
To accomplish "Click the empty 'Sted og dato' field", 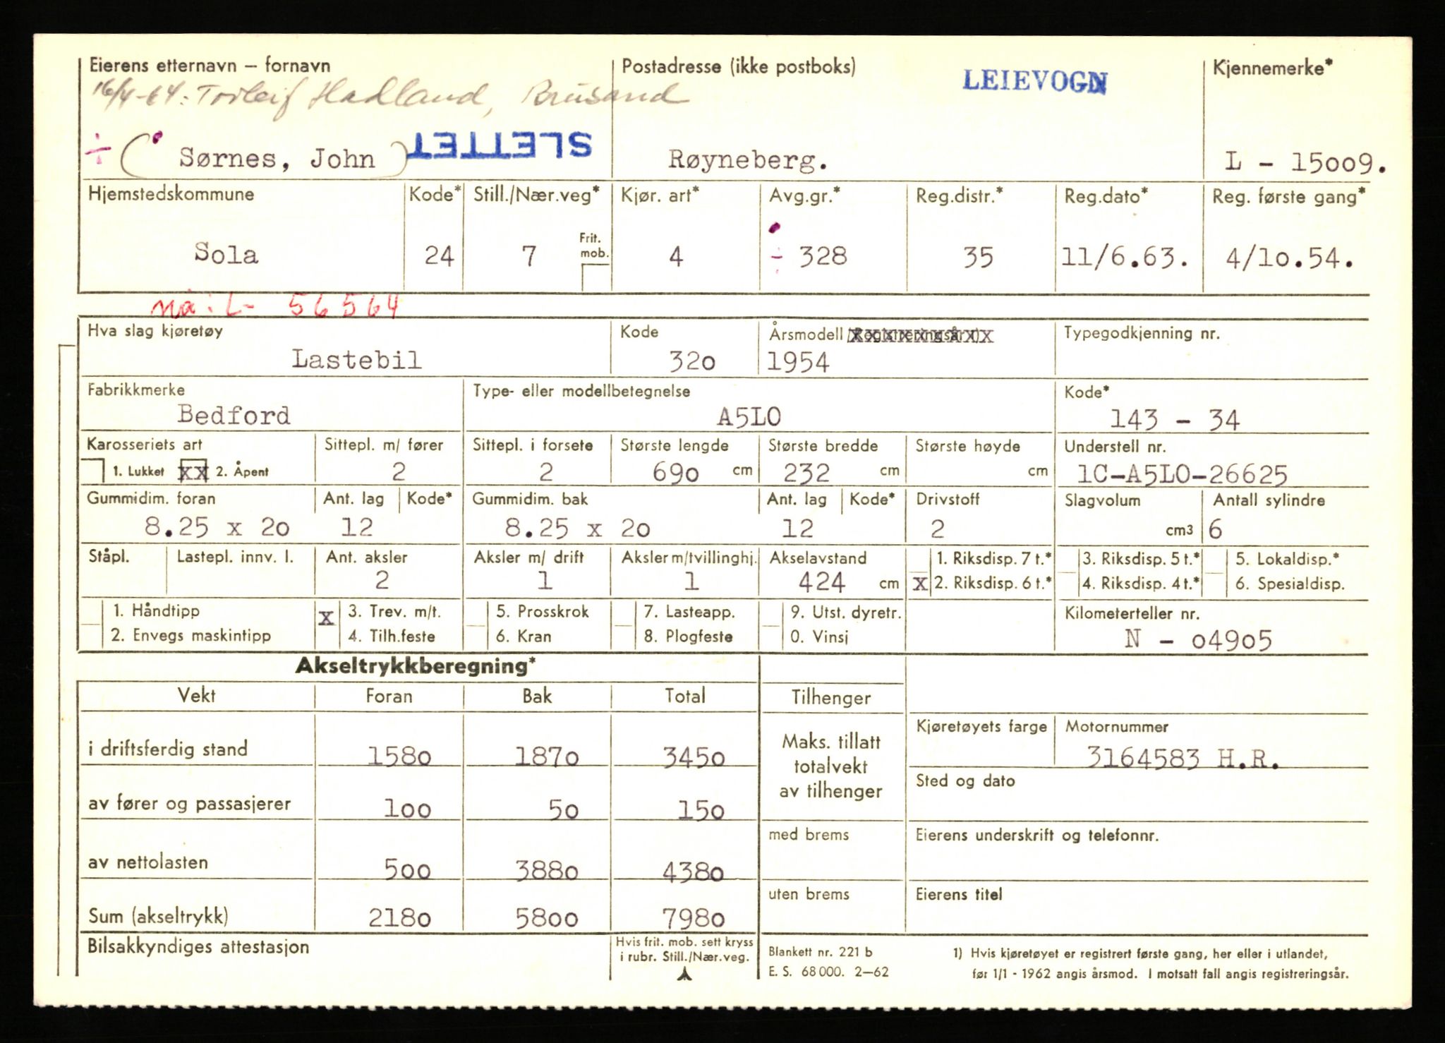I will [x=1138, y=795].
